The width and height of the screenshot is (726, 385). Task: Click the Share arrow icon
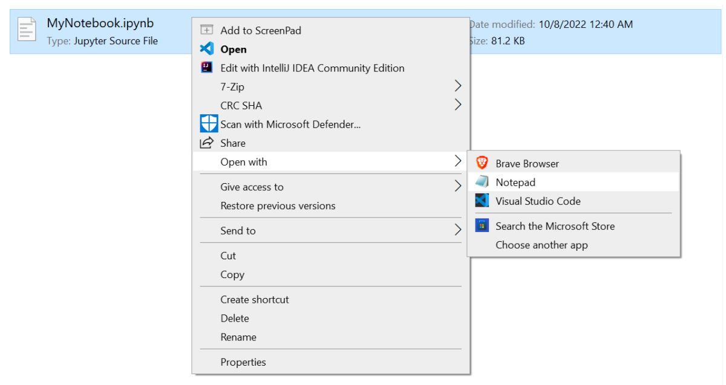pyautogui.click(x=207, y=143)
